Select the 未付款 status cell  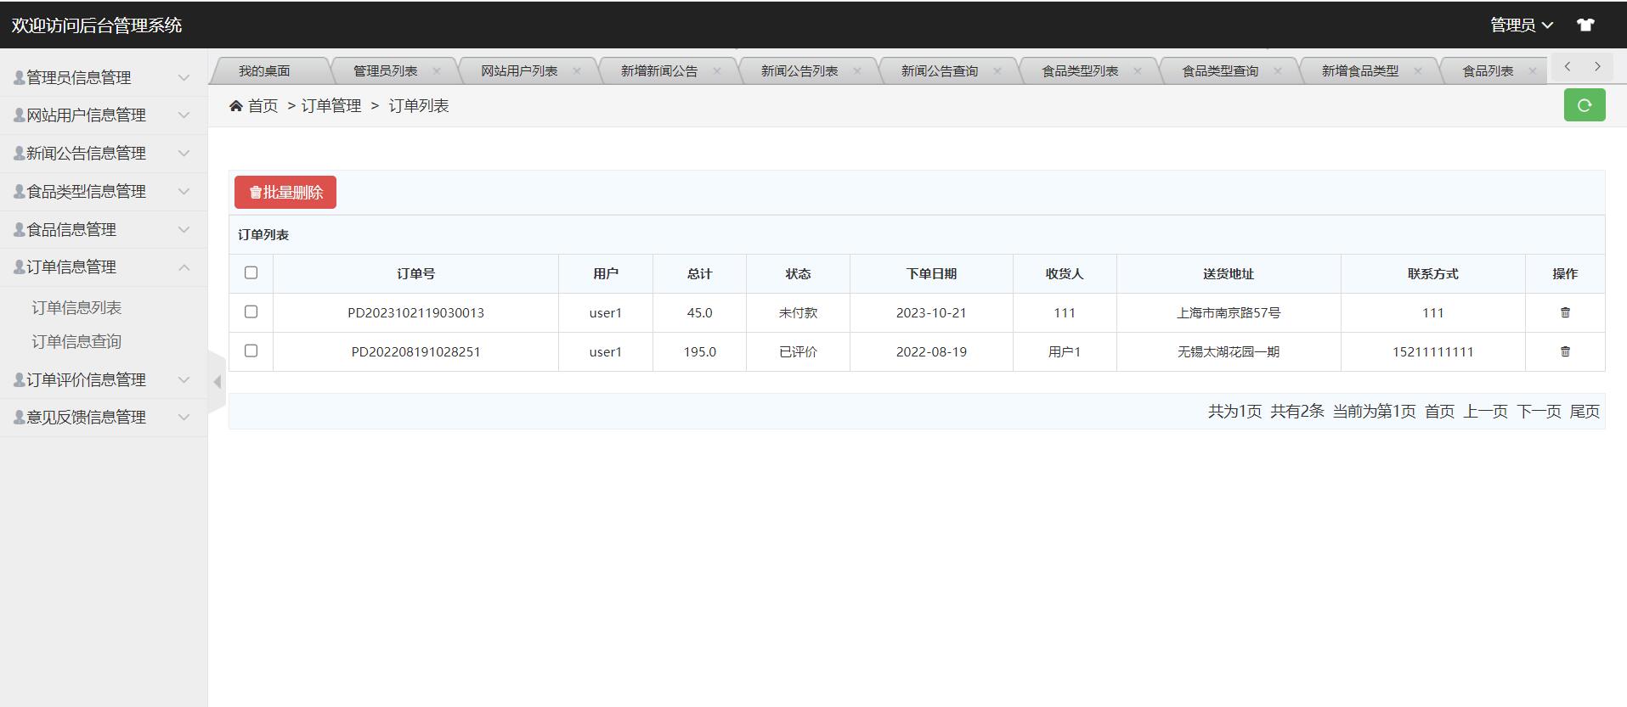pos(798,312)
